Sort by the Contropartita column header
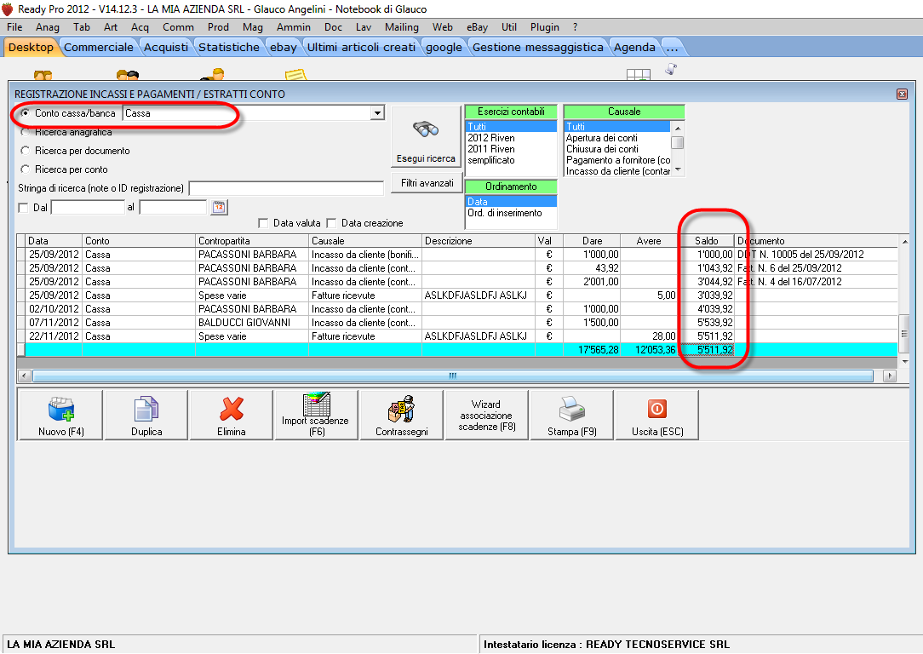 252,241
